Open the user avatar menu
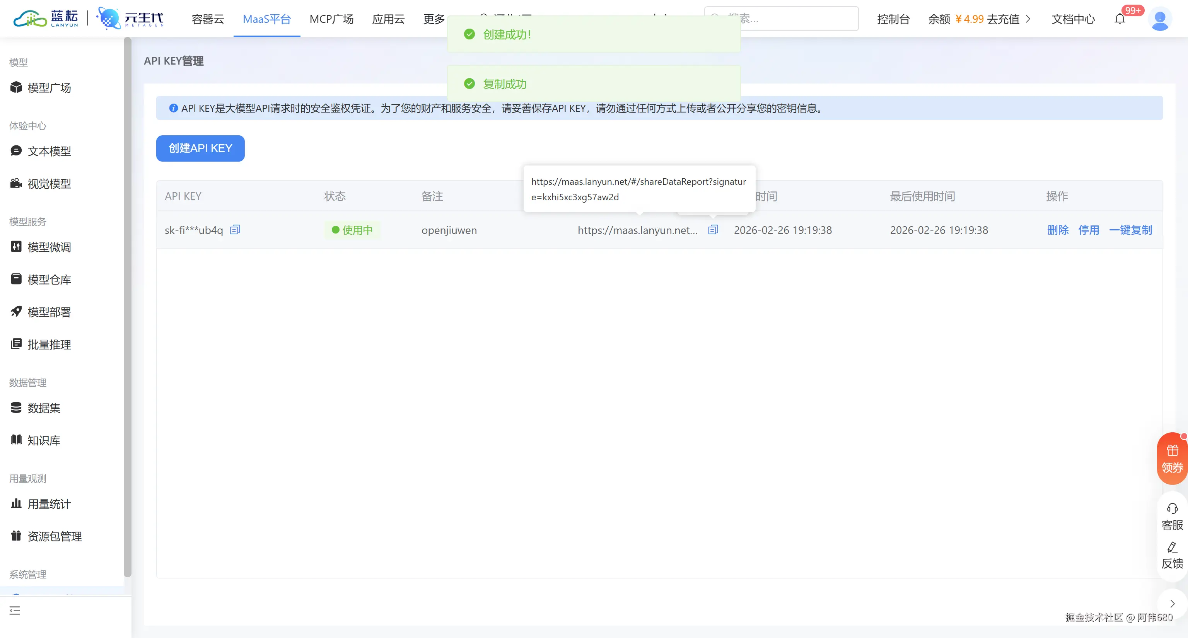 [1159, 19]
